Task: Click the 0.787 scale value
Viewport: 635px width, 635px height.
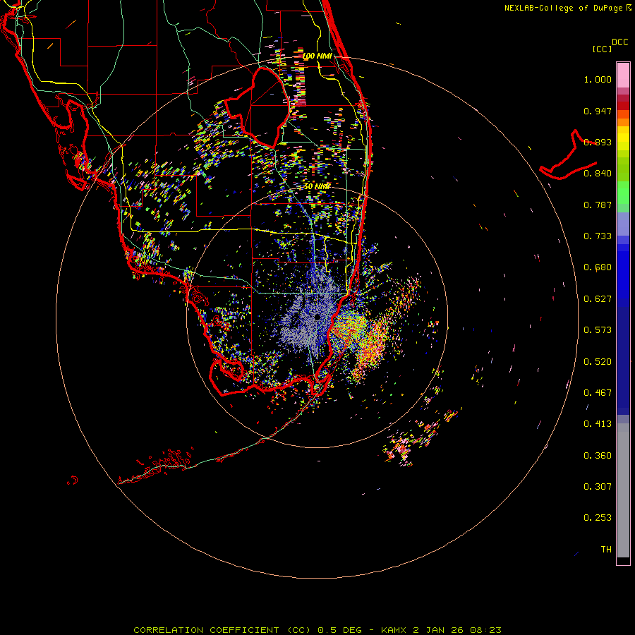Action: point(598,205)
